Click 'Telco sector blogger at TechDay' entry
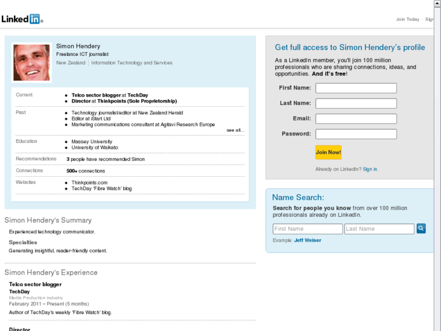 pos(110,95)
